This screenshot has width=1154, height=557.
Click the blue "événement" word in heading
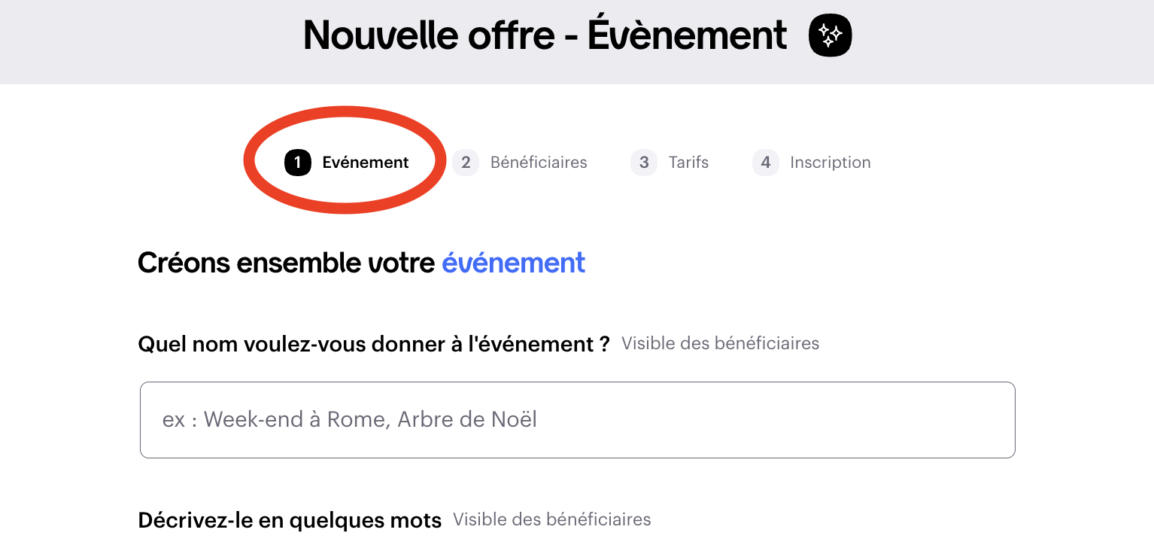click(x=513, y=263)
